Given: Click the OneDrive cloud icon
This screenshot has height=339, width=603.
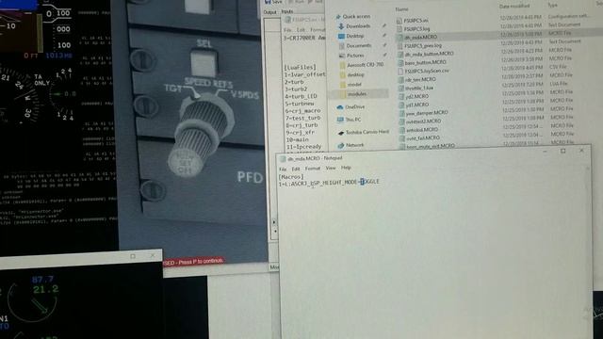Looking at the screenshot, I should [x=339, y=107].
